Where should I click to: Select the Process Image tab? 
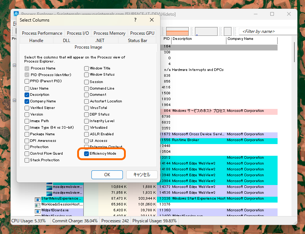point(88,47)
